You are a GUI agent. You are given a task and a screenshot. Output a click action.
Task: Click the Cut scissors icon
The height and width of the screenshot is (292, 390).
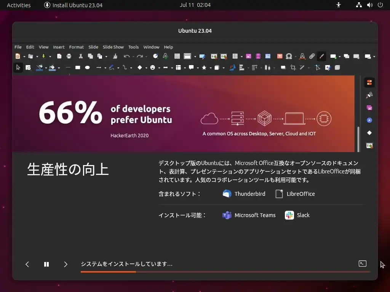point(81,56)
